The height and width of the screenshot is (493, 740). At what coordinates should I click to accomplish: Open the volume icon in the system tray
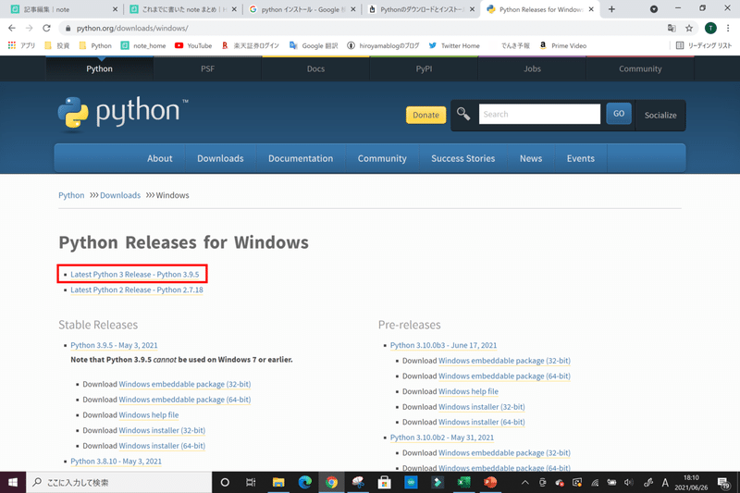(x=629, y=482)
